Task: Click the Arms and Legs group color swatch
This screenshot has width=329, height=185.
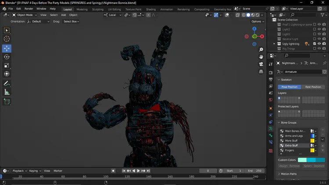Action: 312,136
